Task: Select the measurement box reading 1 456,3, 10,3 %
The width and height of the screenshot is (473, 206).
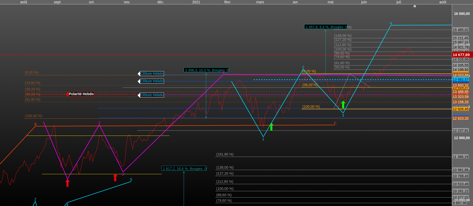Action: click(x=206, y=70)
